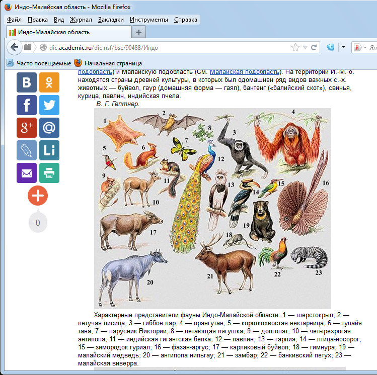Share page on VKontakte
377x375 pixels.
(26, 82)
